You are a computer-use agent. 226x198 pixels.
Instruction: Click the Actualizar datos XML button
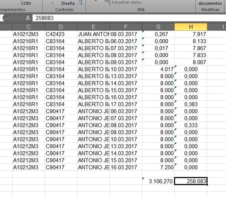point(123,2)
